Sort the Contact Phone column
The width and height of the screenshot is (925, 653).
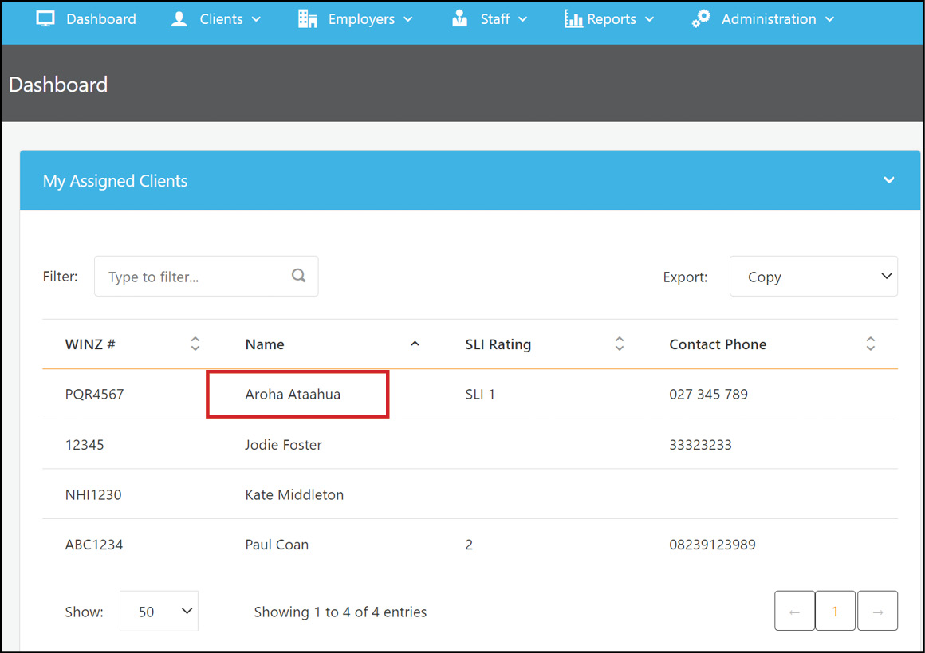(x=871, y=344)
